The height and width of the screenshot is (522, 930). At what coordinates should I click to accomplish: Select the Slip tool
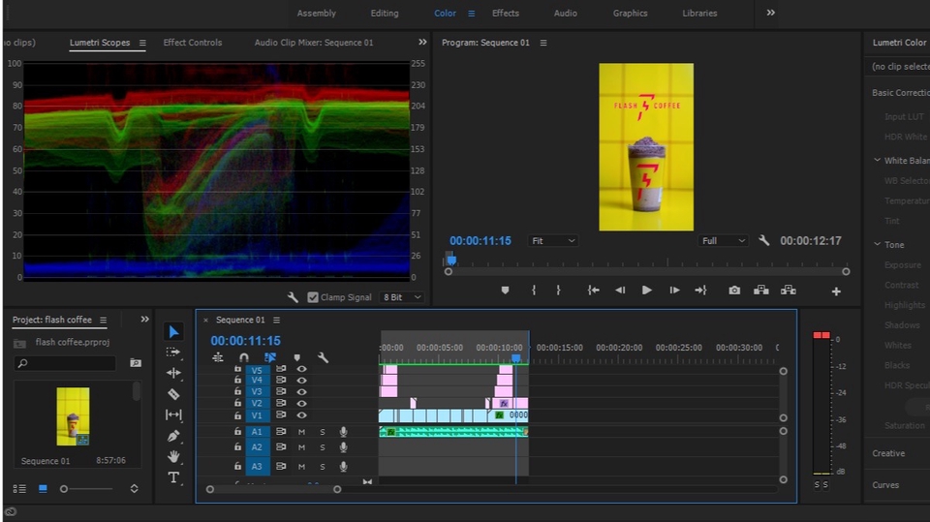[x=173, y=415]
